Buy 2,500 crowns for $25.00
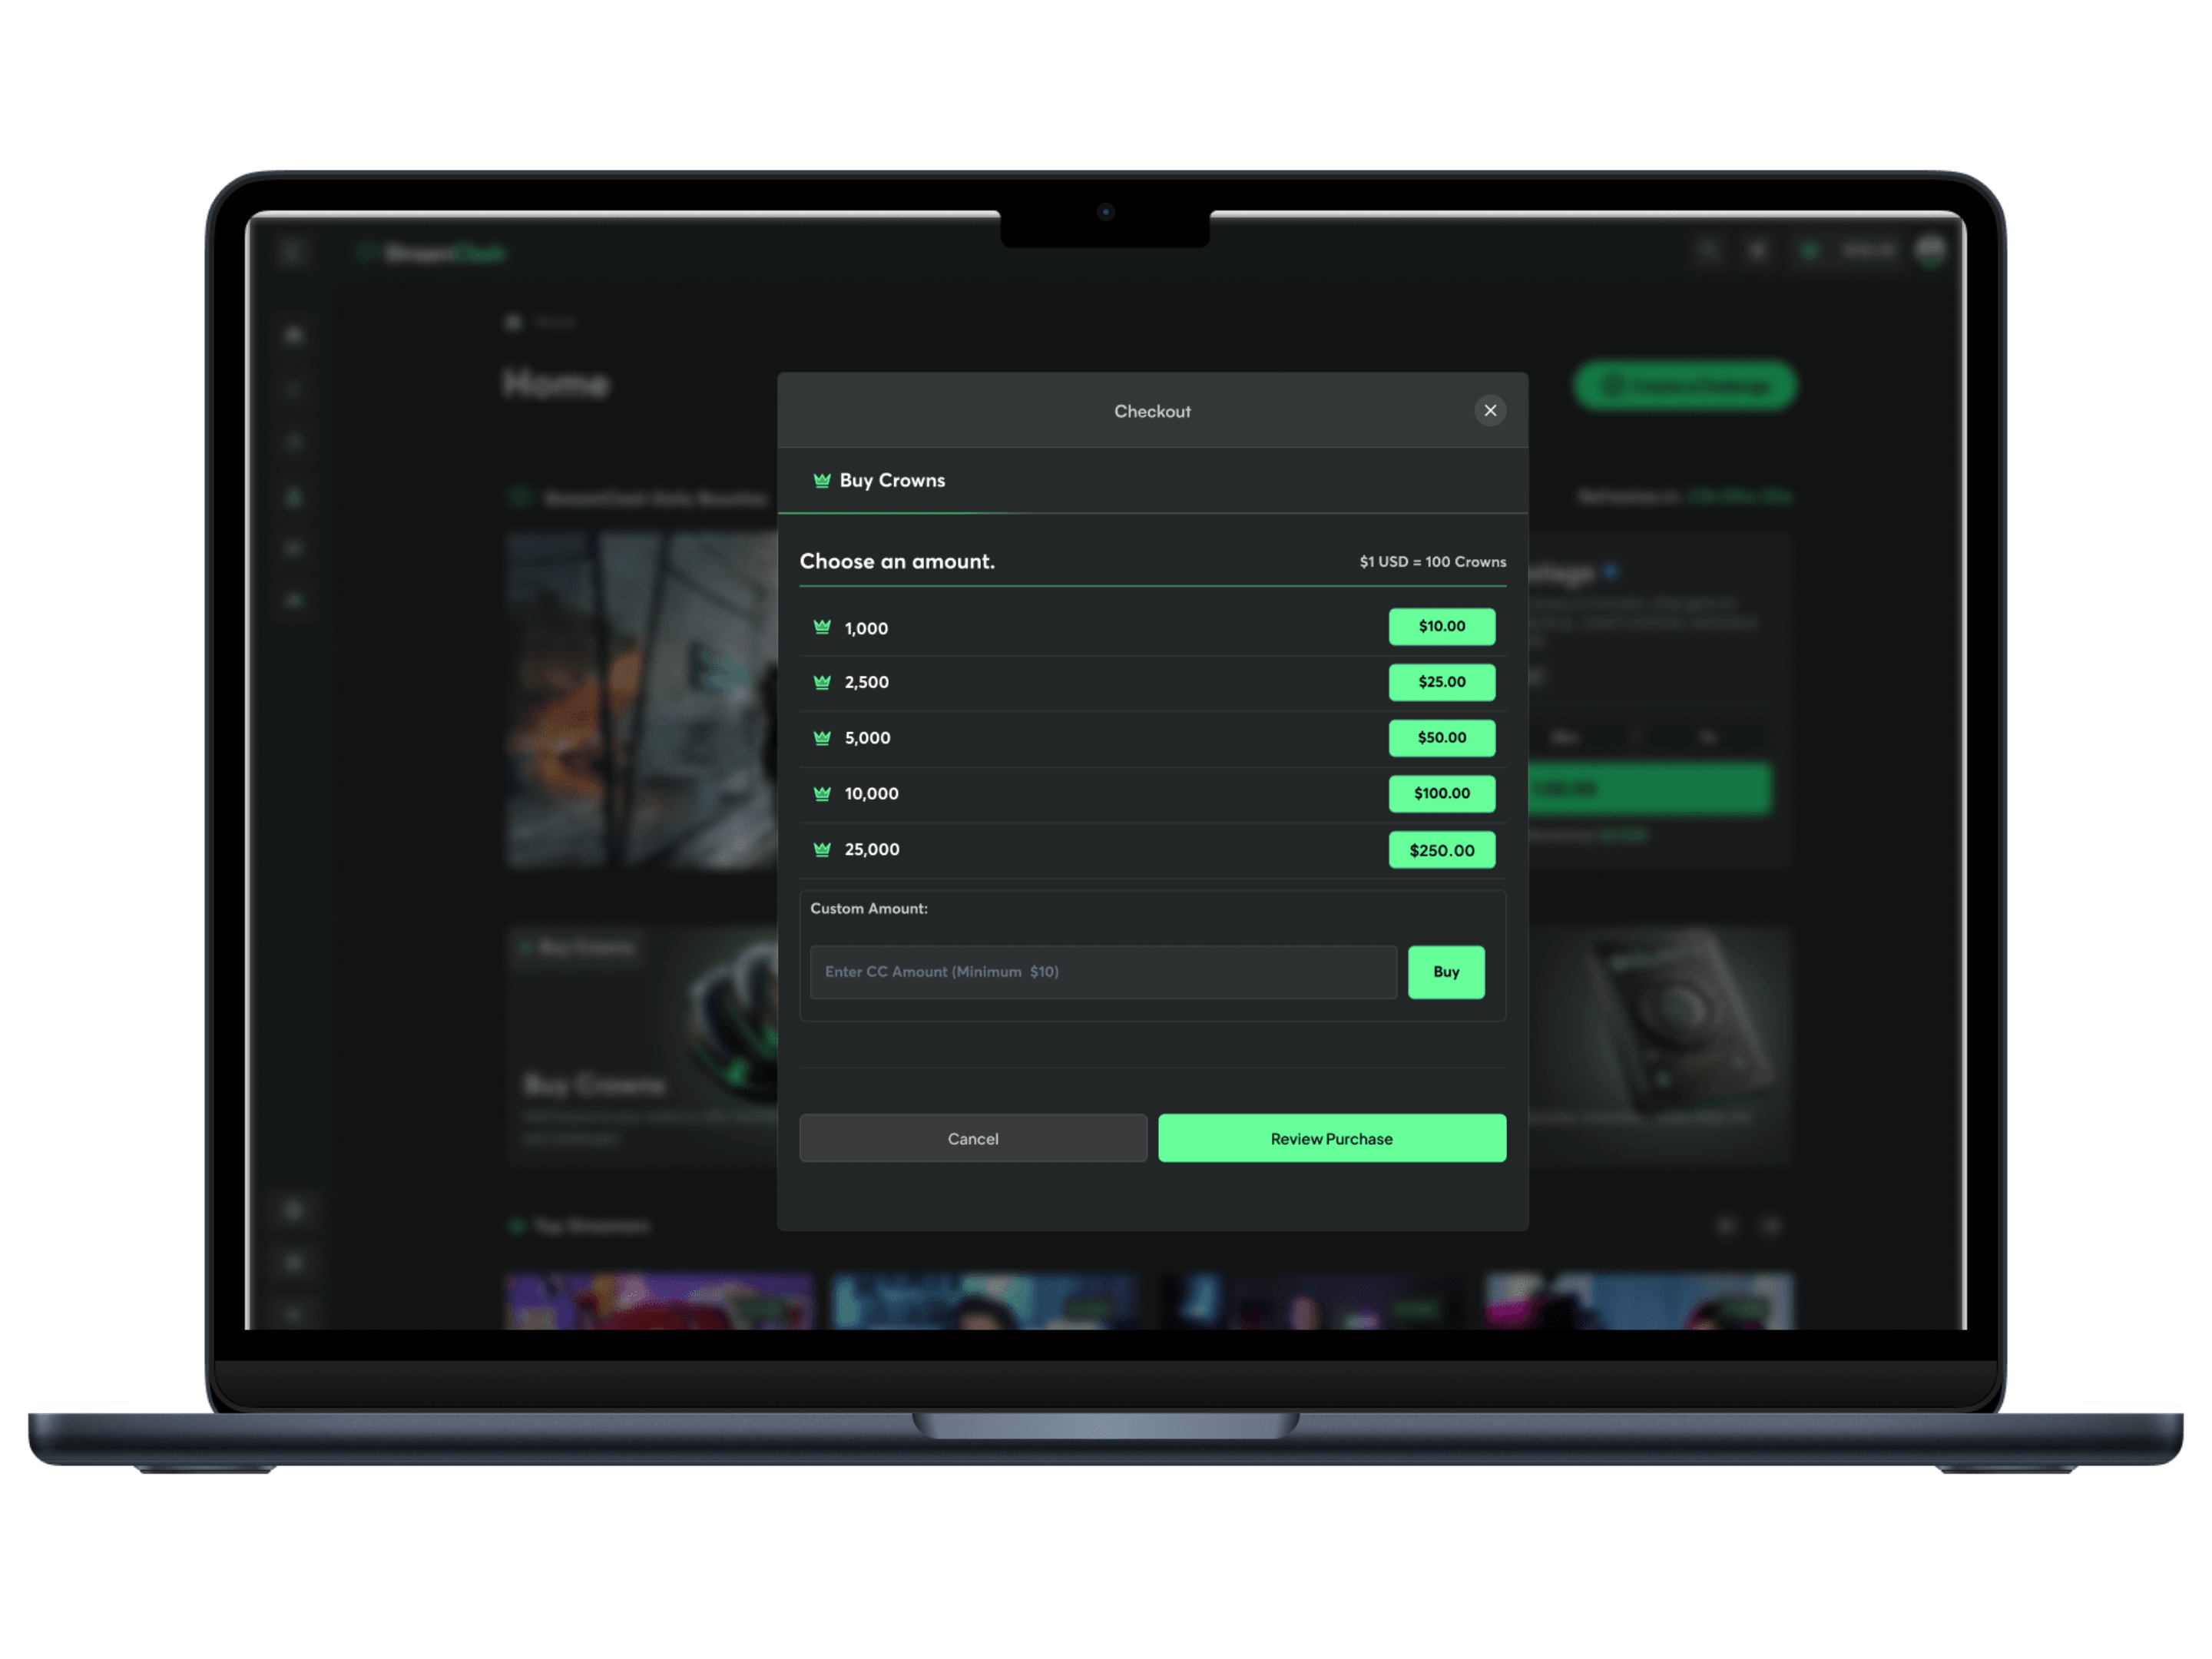 1442,682
